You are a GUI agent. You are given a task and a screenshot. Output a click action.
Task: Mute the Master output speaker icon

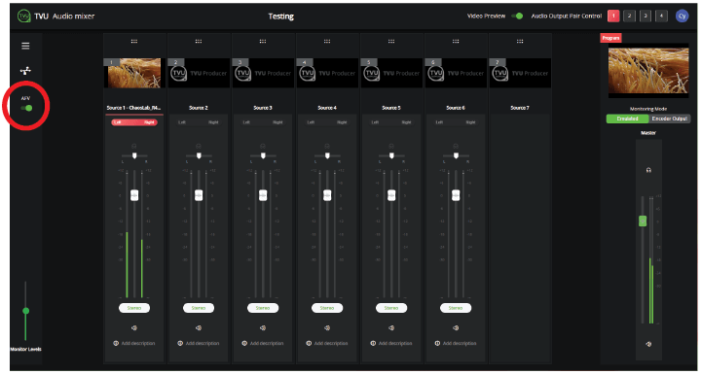click(x=648, y=344)
